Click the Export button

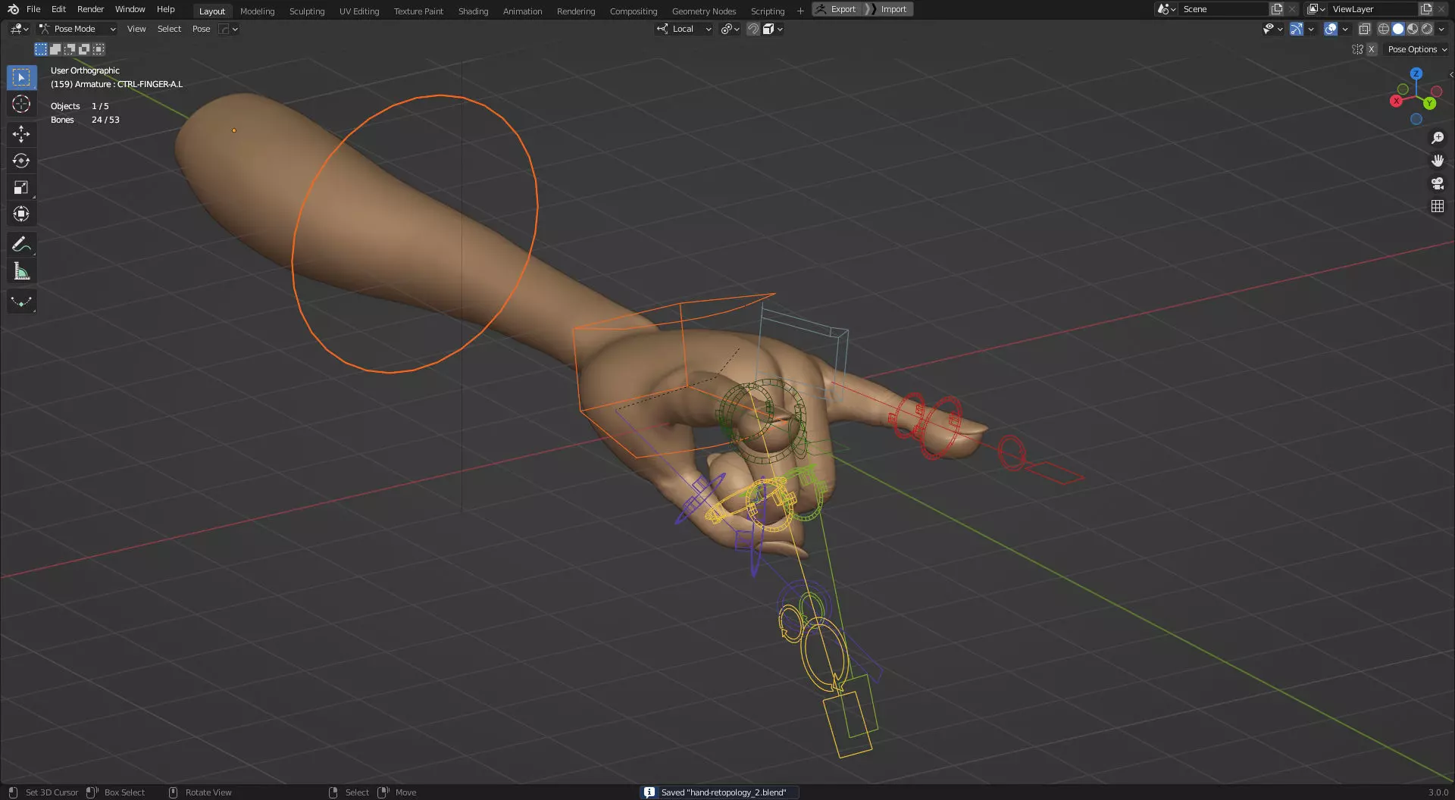[837, 9]
